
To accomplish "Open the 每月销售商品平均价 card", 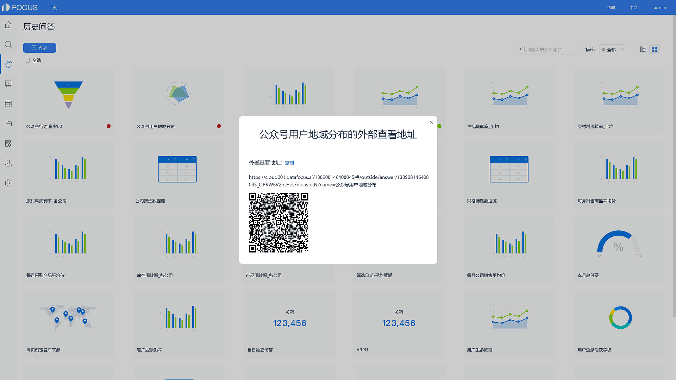I will pos(620,175).
